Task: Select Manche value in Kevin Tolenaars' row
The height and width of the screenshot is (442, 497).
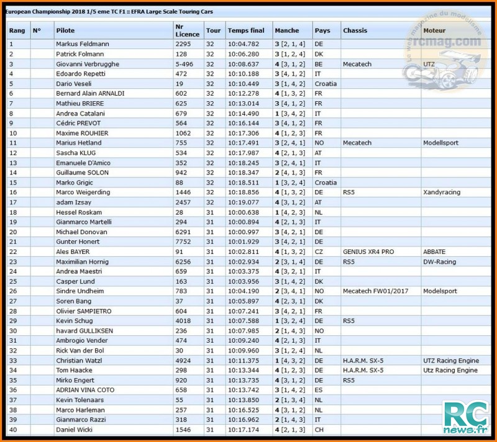Action: click(x=290, y=400)
